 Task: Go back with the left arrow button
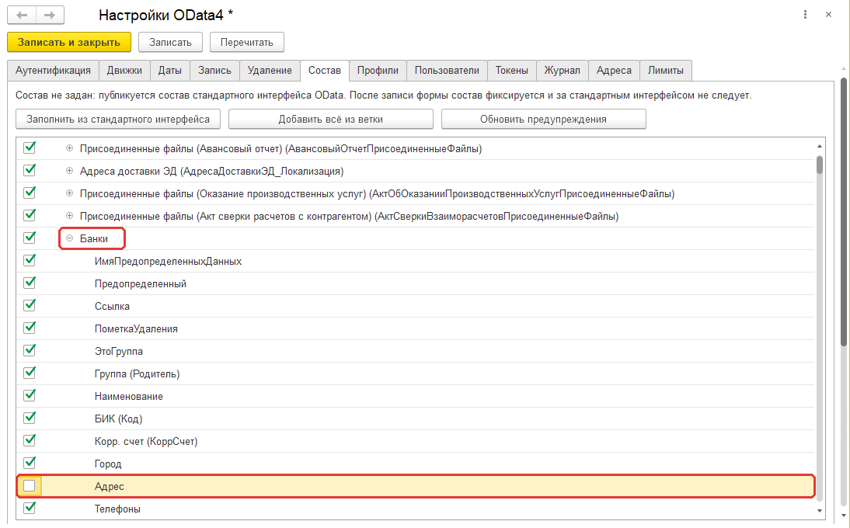[23, 16]
